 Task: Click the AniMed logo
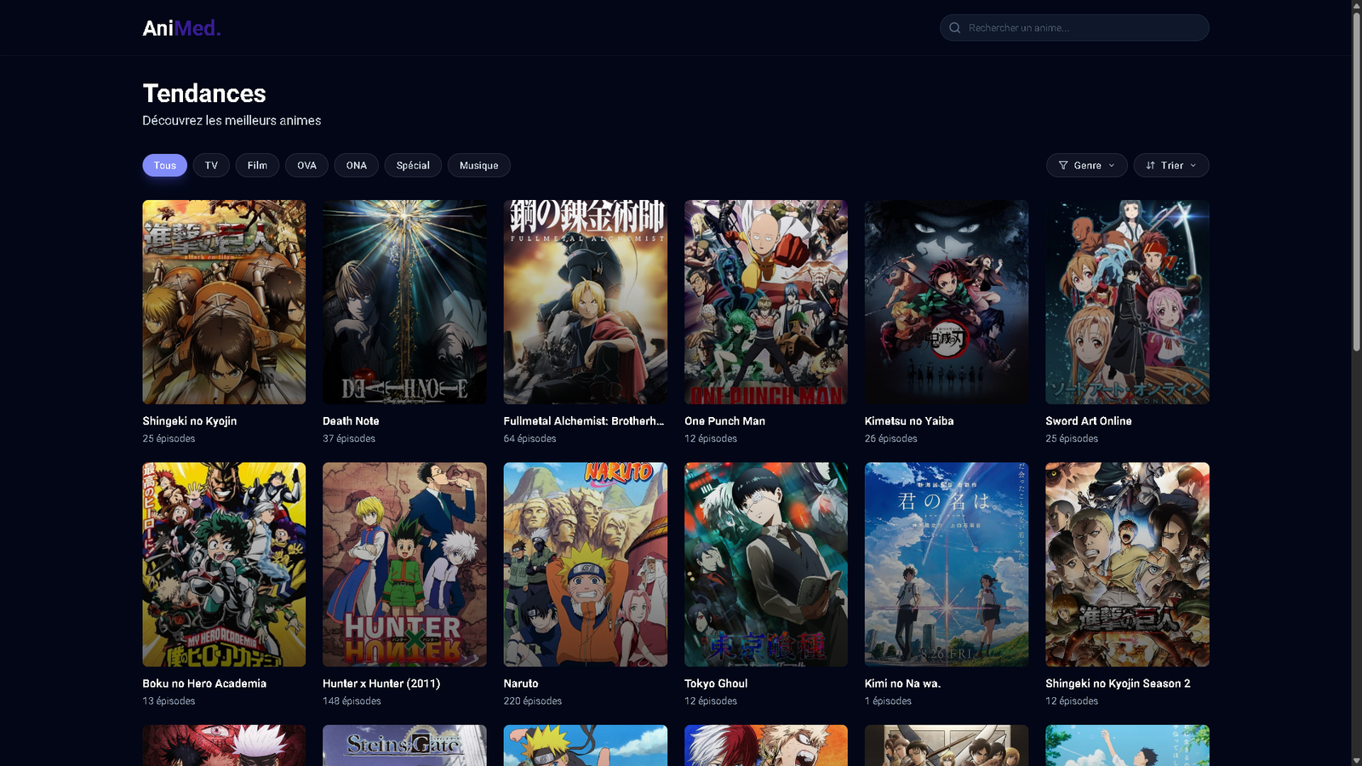pyautogui.click(x=181, y=28)
